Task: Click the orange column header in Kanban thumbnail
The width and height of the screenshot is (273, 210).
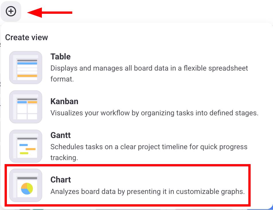Action: 32,102
